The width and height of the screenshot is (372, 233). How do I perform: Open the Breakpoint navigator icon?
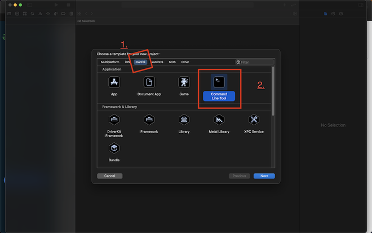pos(63,14)
